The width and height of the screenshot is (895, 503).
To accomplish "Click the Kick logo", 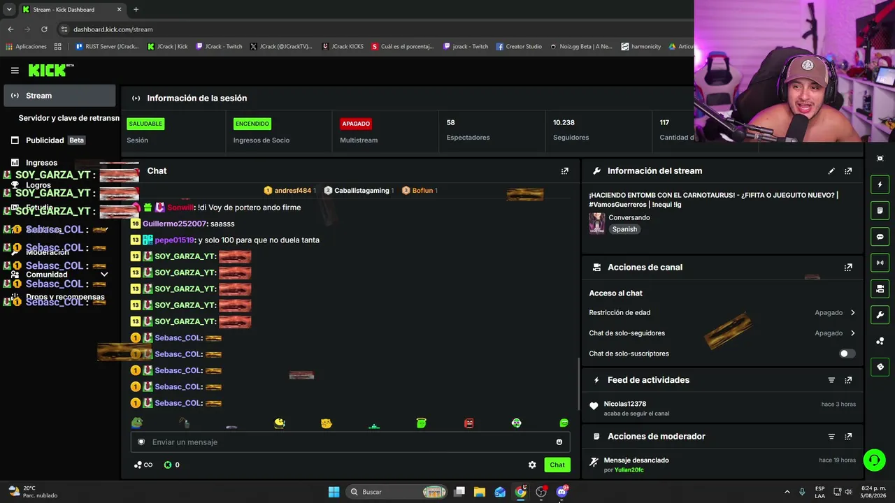I will [51, 70].
